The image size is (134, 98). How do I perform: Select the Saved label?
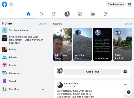tap(12, 81)
